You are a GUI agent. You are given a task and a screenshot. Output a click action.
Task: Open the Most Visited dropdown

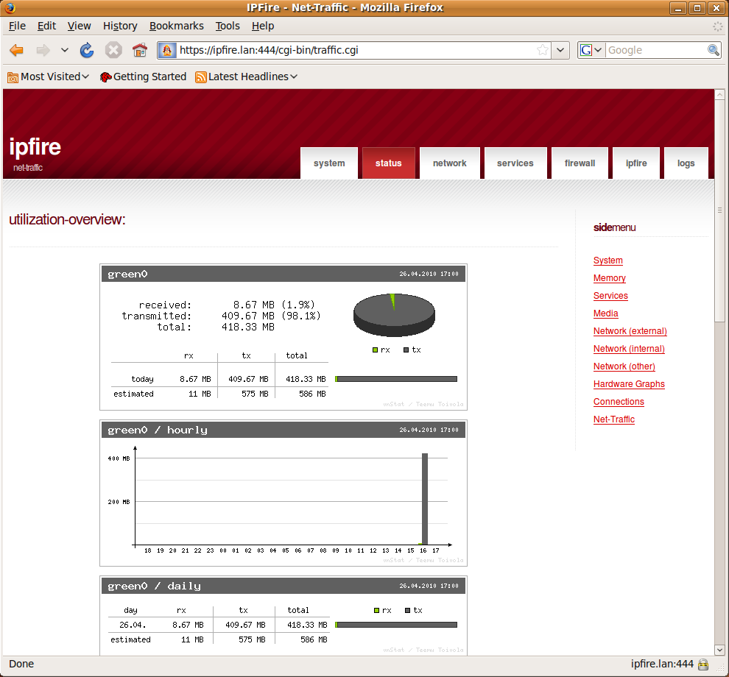tap(47, 76)
